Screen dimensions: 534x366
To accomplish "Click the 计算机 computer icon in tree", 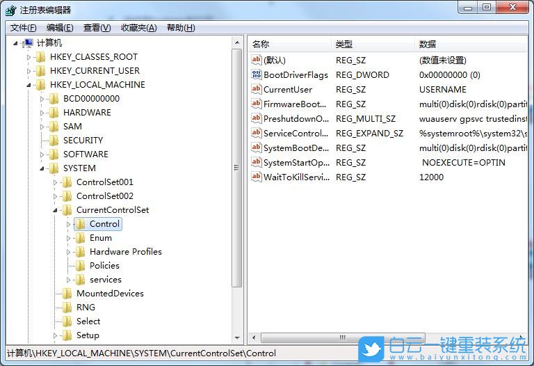I will coord(29,43).
